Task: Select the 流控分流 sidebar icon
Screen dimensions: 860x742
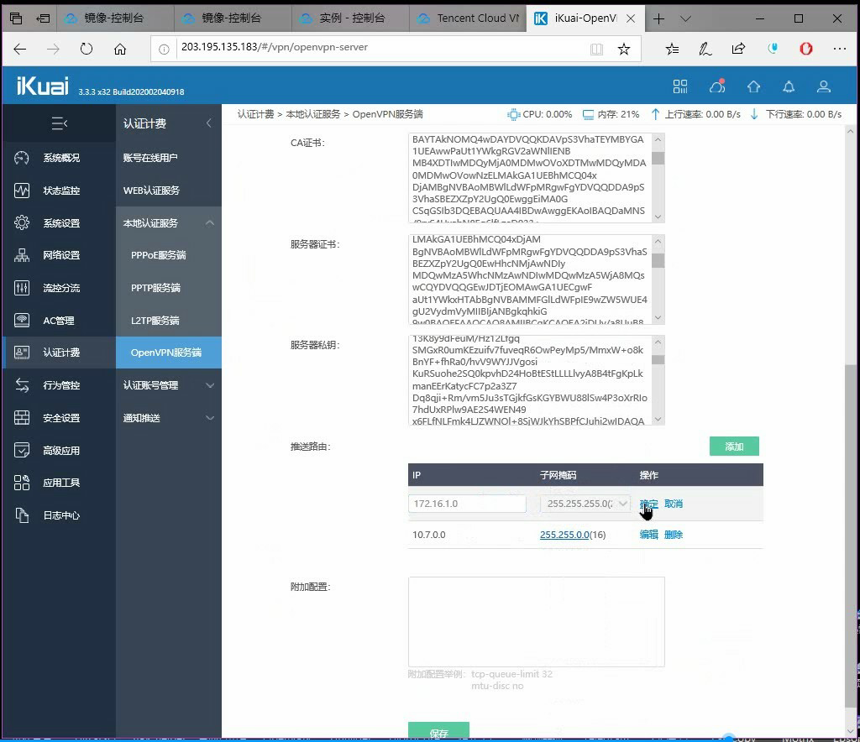Action: pyautogui.click(x=22, y=288)
